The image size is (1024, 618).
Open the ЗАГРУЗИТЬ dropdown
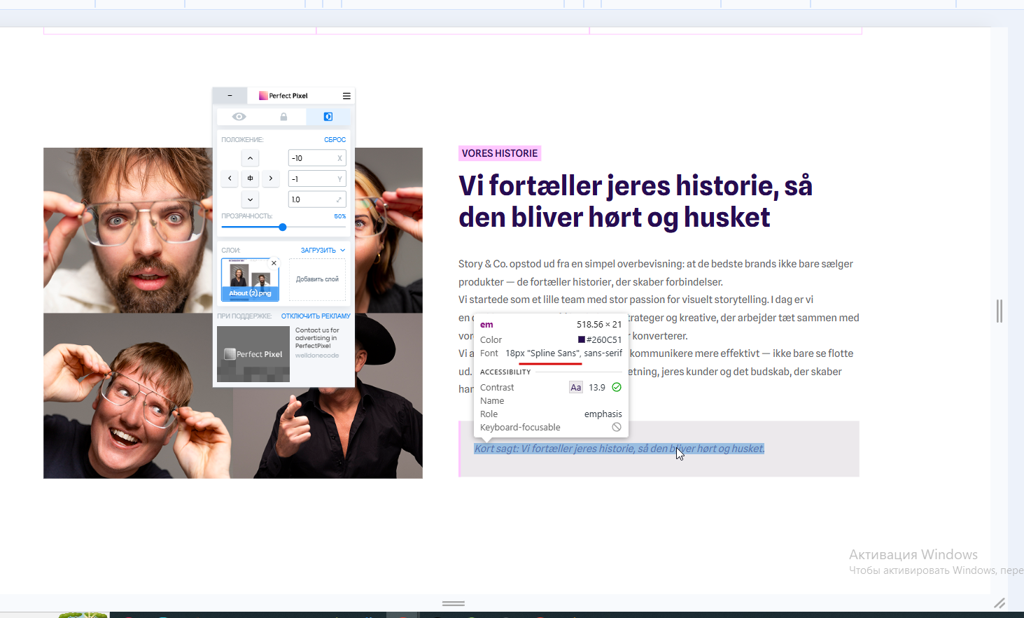click(x=323, y=251)
